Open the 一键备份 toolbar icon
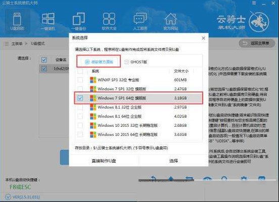Screen dimensions: 279x202 click(x=79, y=21)
